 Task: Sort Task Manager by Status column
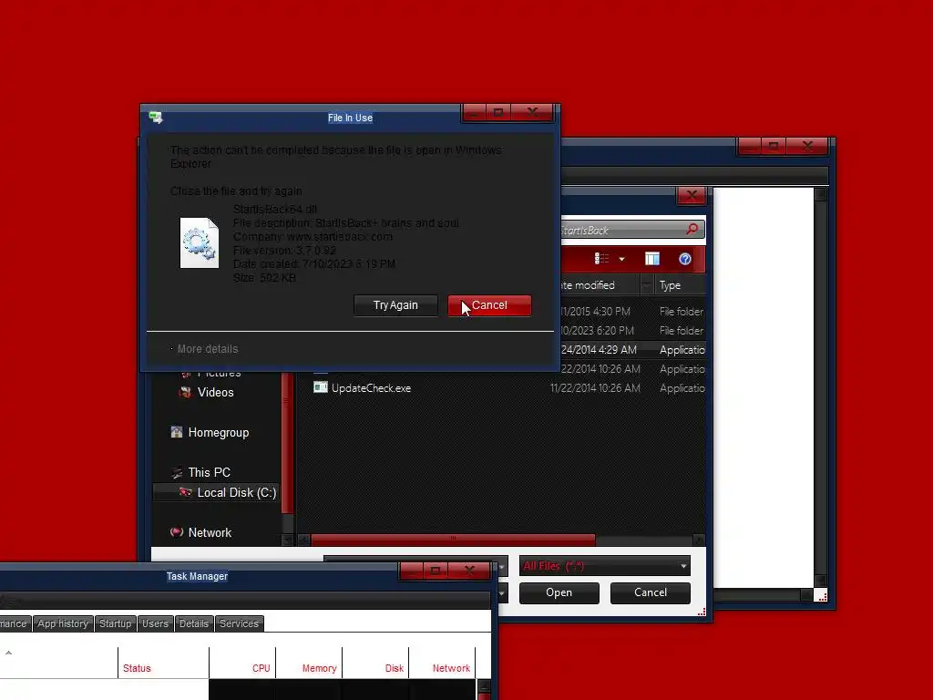pos(163,663)
